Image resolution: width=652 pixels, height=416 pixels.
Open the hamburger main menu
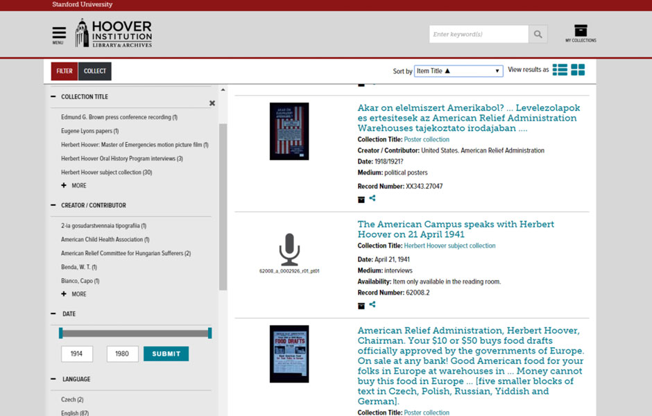click(59, 34)
